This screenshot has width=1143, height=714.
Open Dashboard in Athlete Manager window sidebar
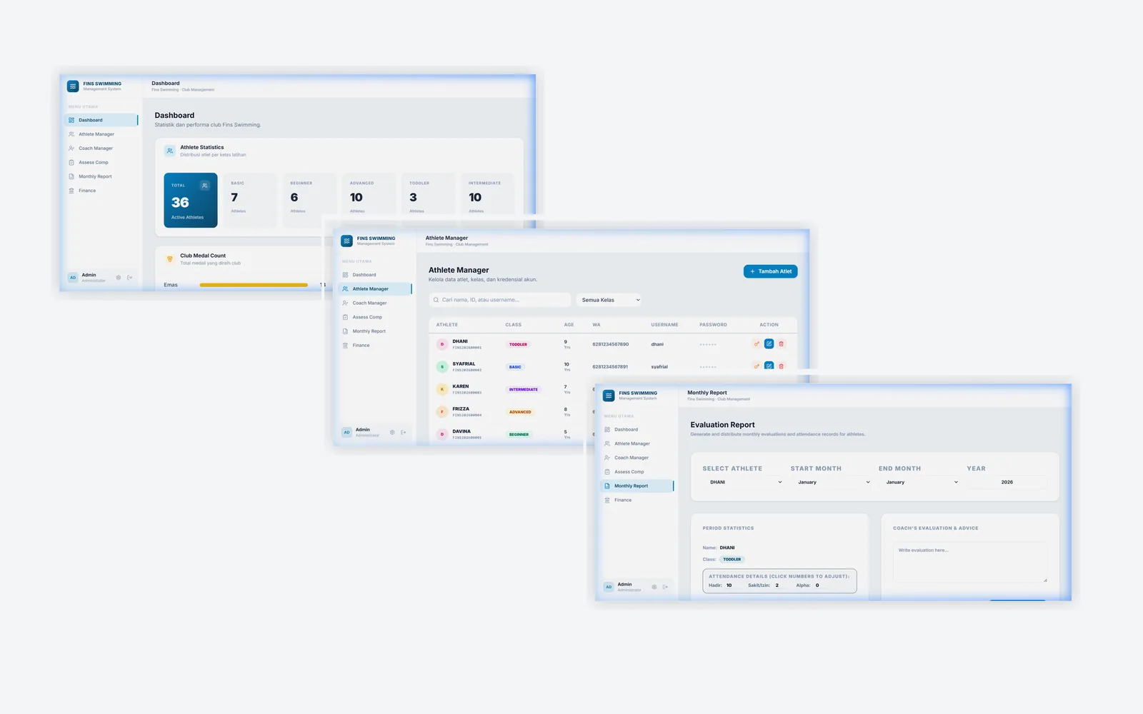point(374,275)
